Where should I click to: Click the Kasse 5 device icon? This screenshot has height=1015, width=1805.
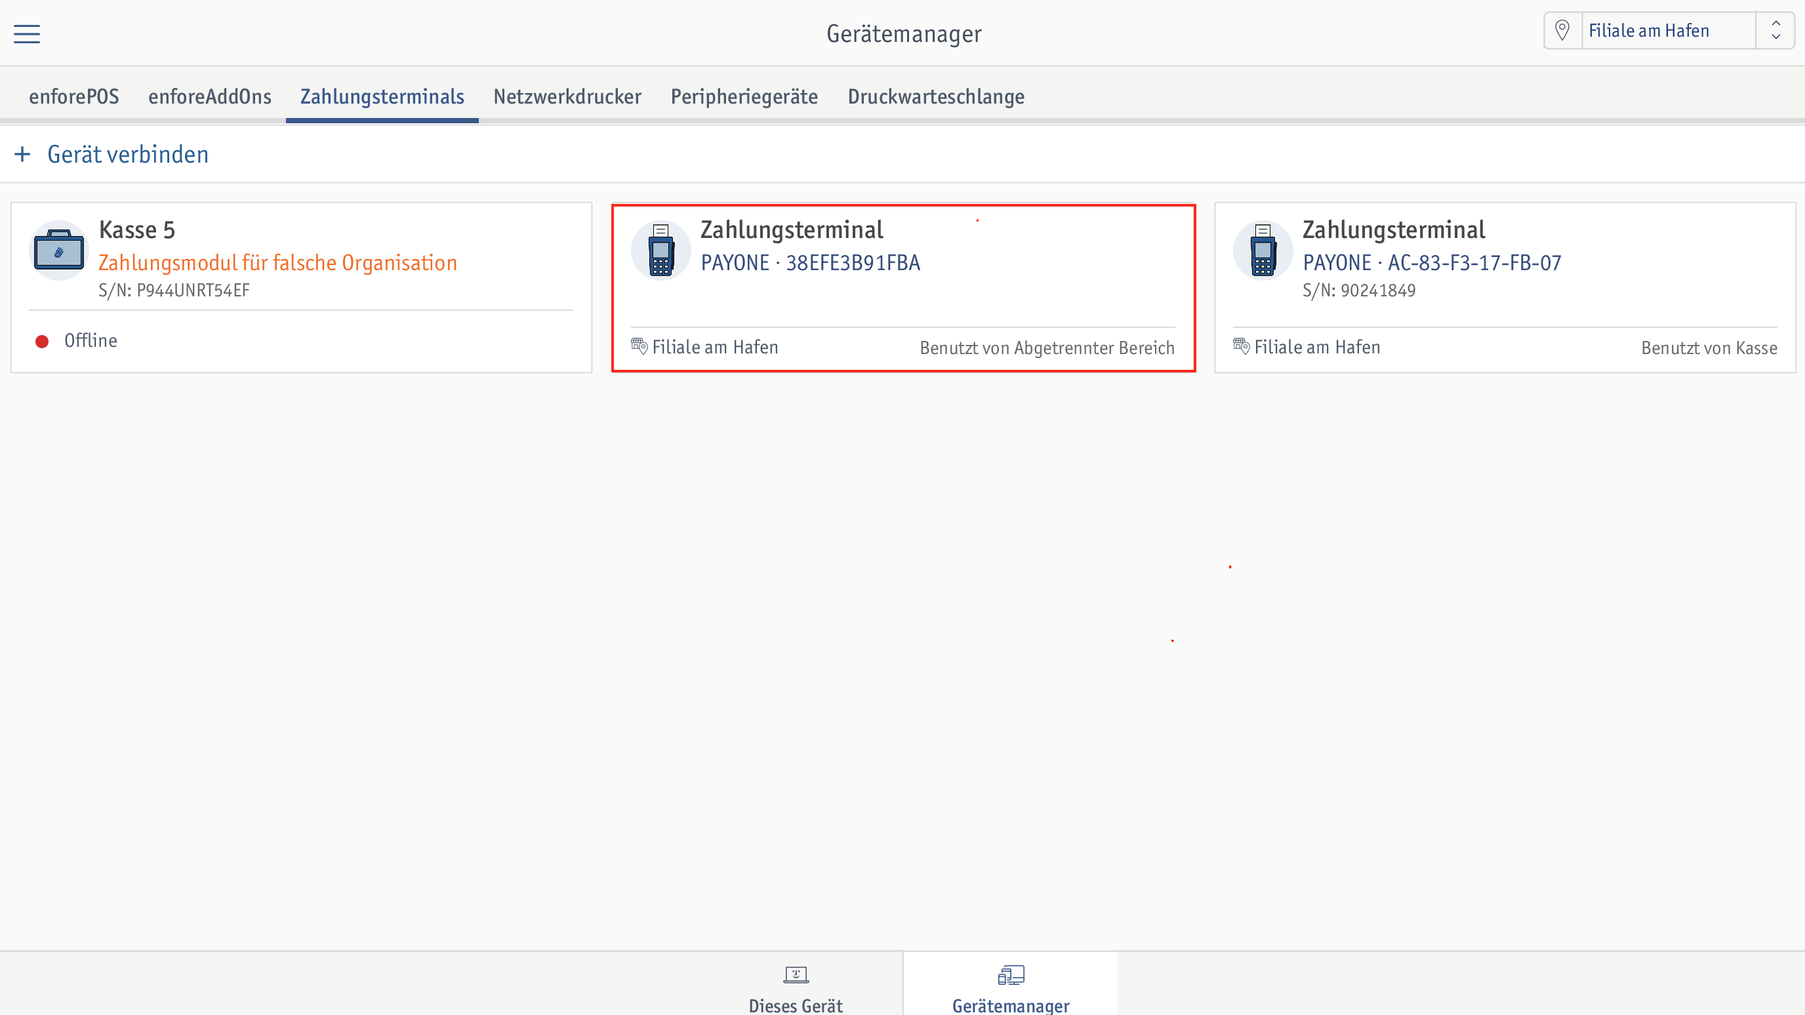click(x=59, y=250)
